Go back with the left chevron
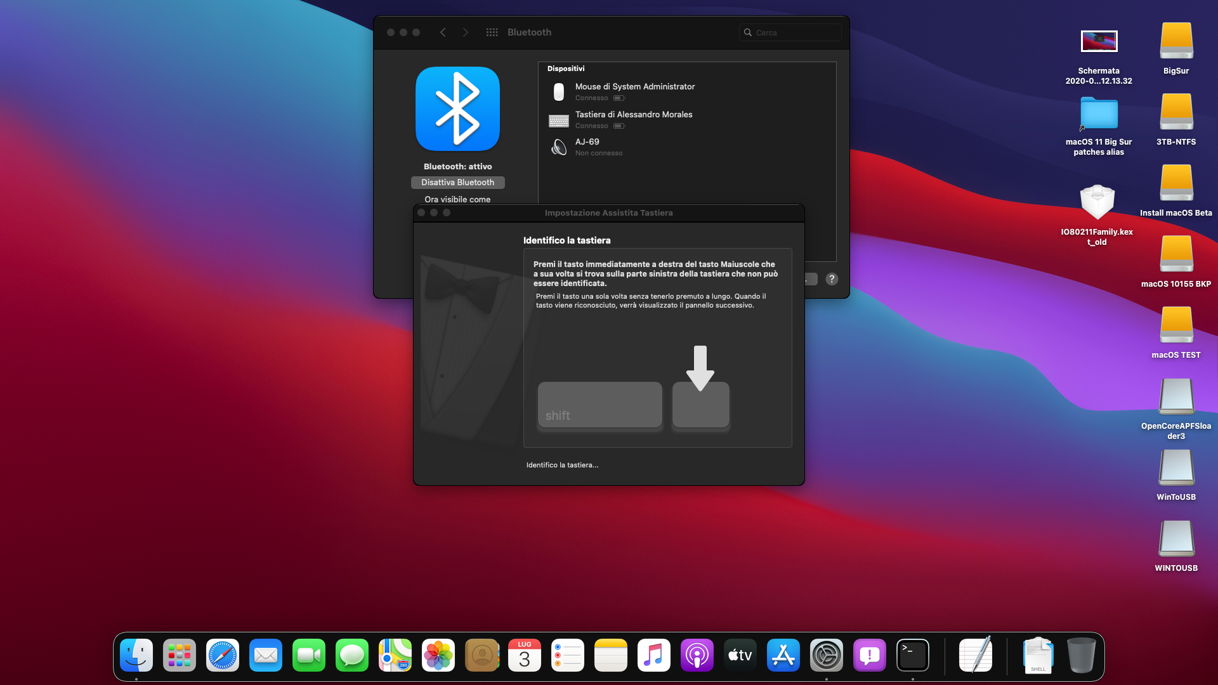The height and width of the screenshot is (685, 1218). point(443,32)
